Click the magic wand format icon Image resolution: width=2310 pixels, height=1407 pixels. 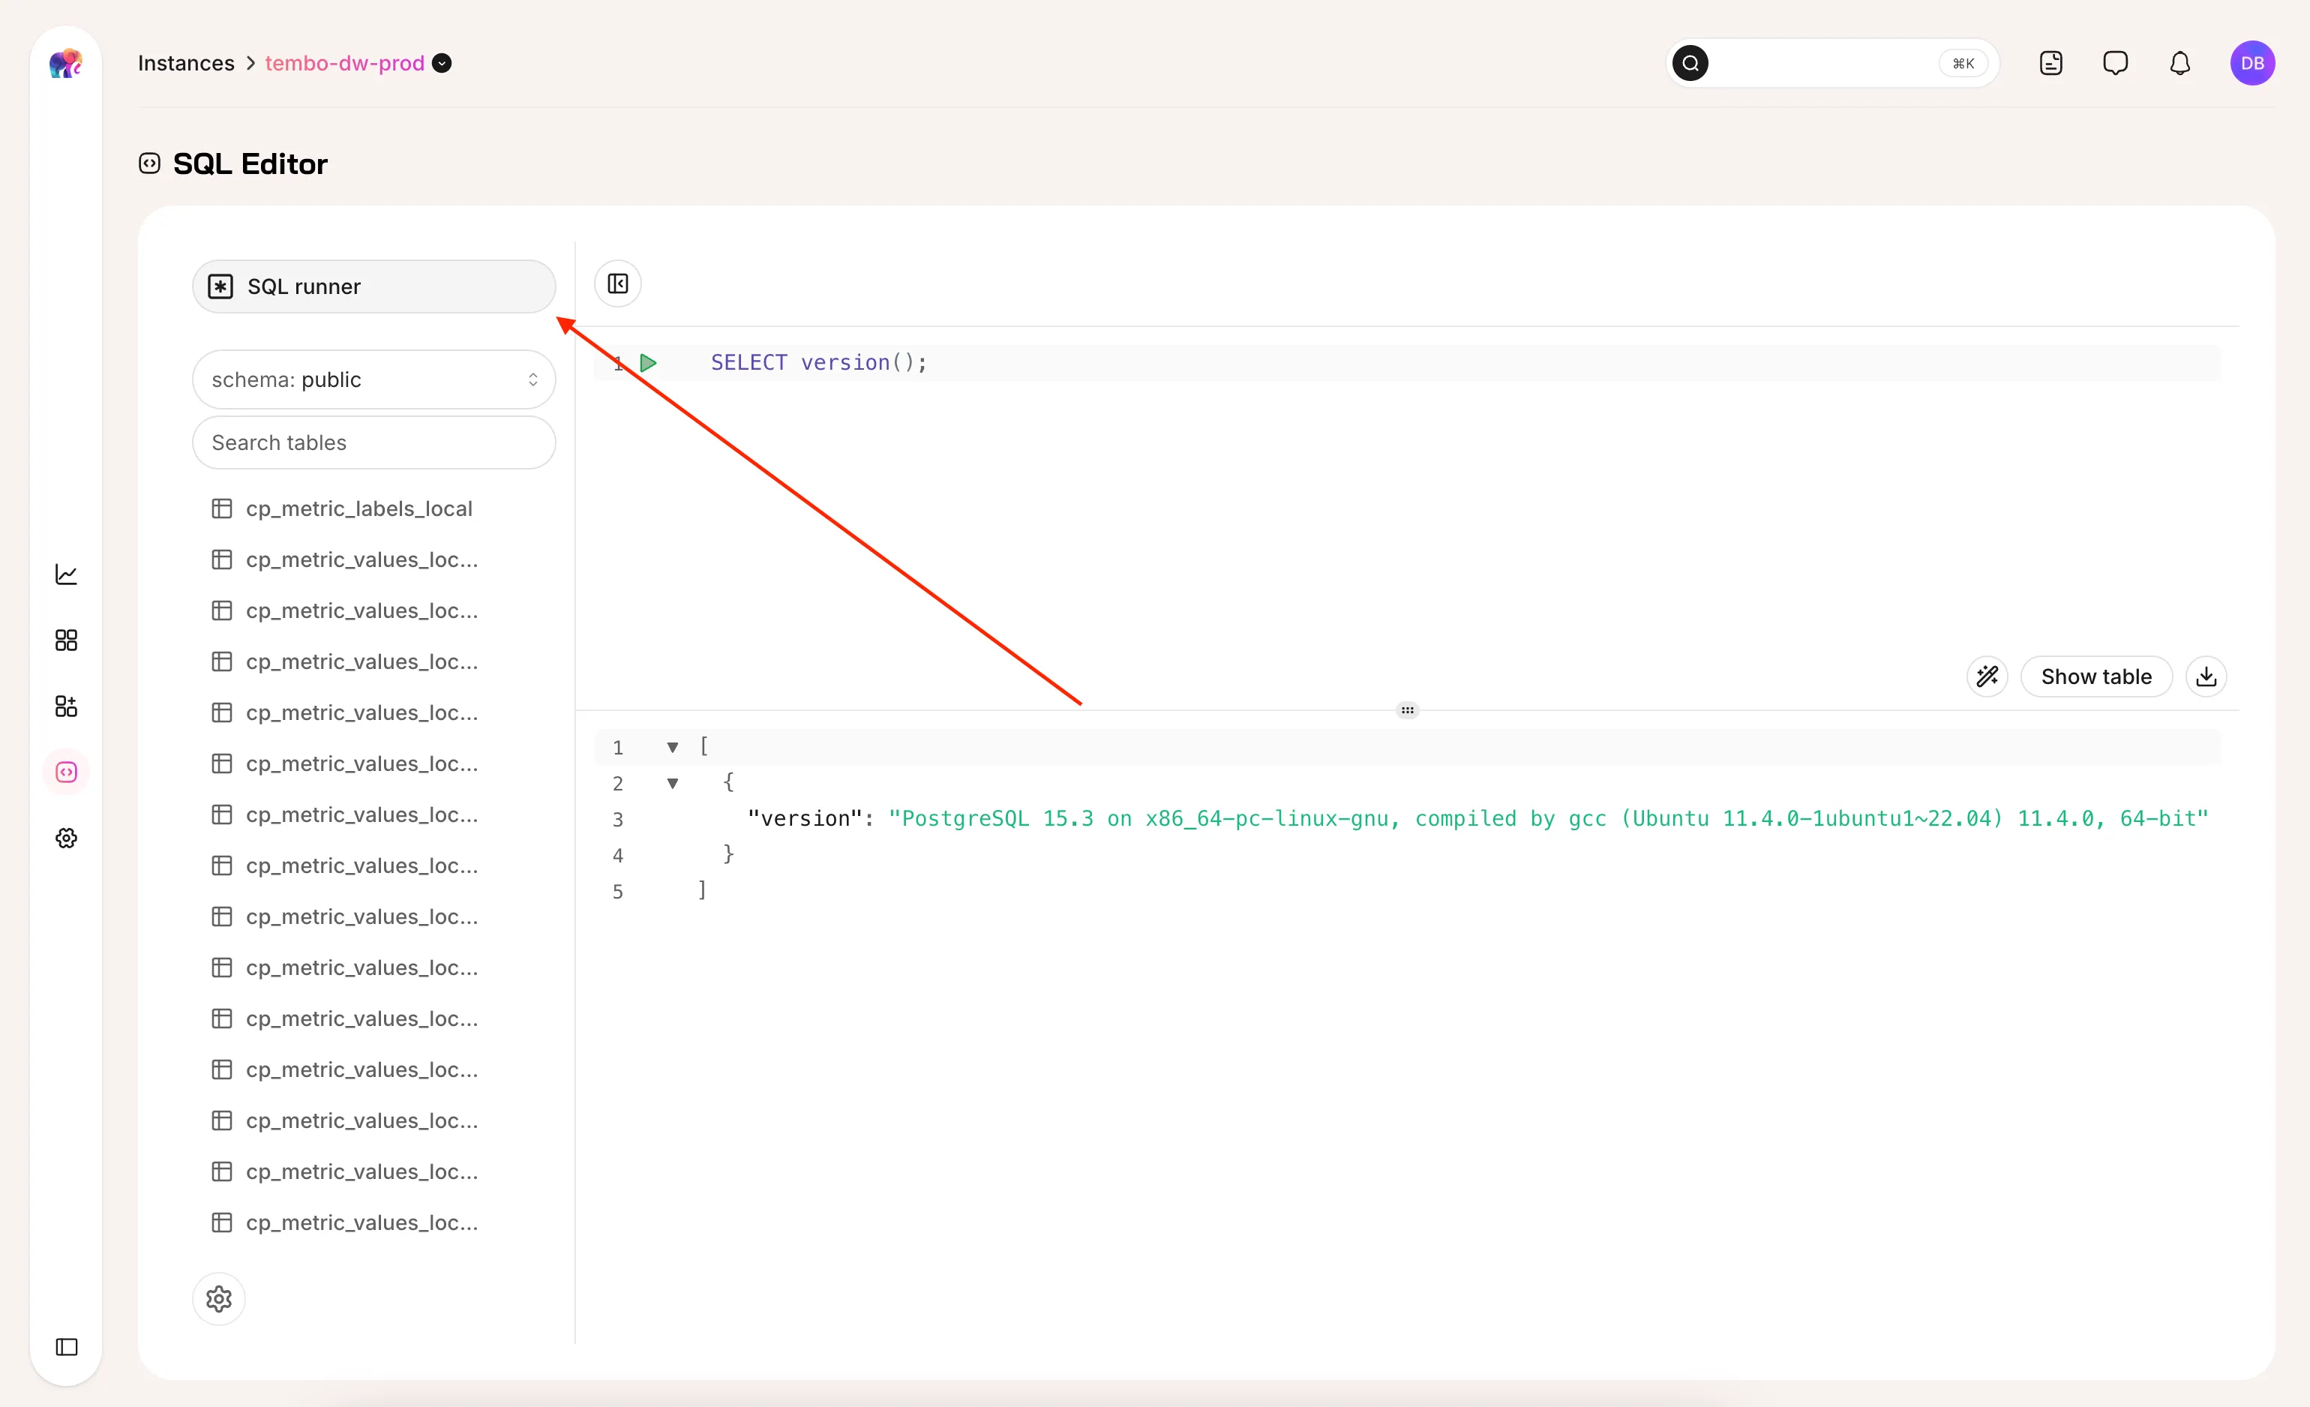(x=1987, y=676)
